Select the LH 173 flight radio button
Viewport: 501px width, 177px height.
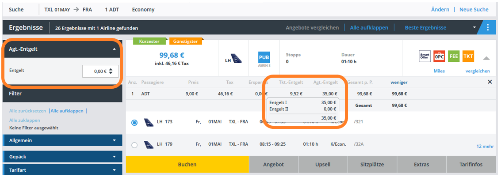coord(134,123)
